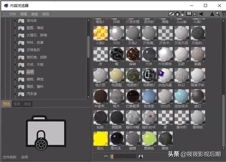
Task: Expand the 图案、墙纸 folder
Action: coord(15,28)
